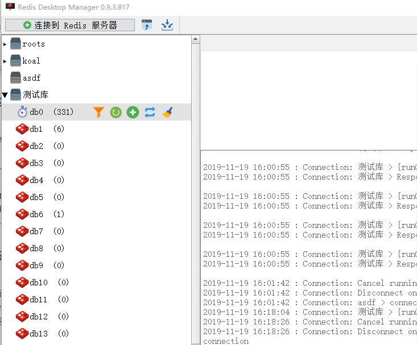This screenshot has width=417, height=345.
Task: Click log line 16:18:04 测试库 entry
Action: 310,312
